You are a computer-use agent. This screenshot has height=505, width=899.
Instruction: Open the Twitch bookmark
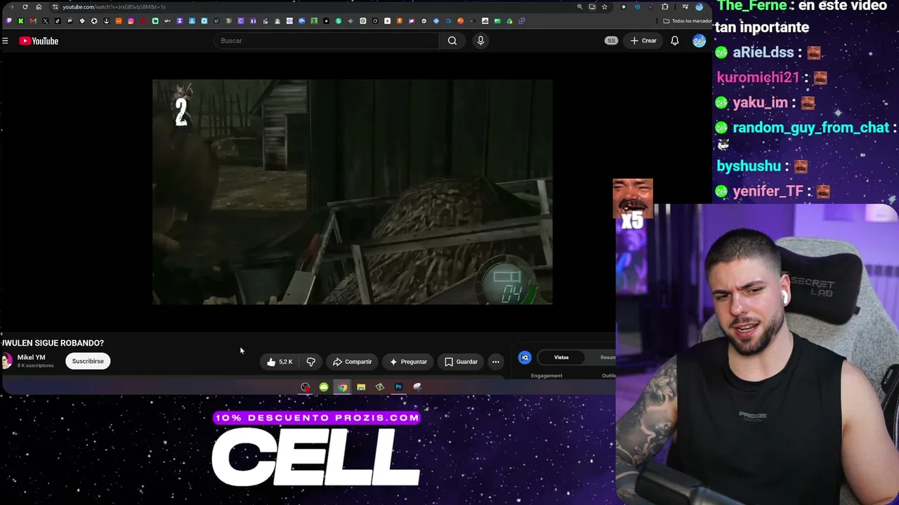click(x=8, y=21)
